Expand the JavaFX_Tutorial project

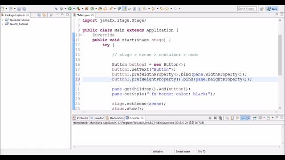coord(3,24)
